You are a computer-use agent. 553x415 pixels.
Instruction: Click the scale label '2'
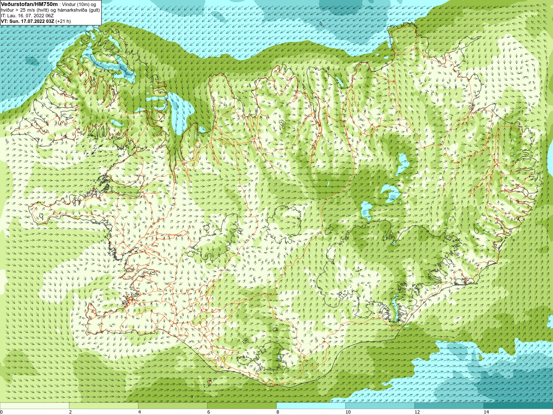tap(70, 412)
